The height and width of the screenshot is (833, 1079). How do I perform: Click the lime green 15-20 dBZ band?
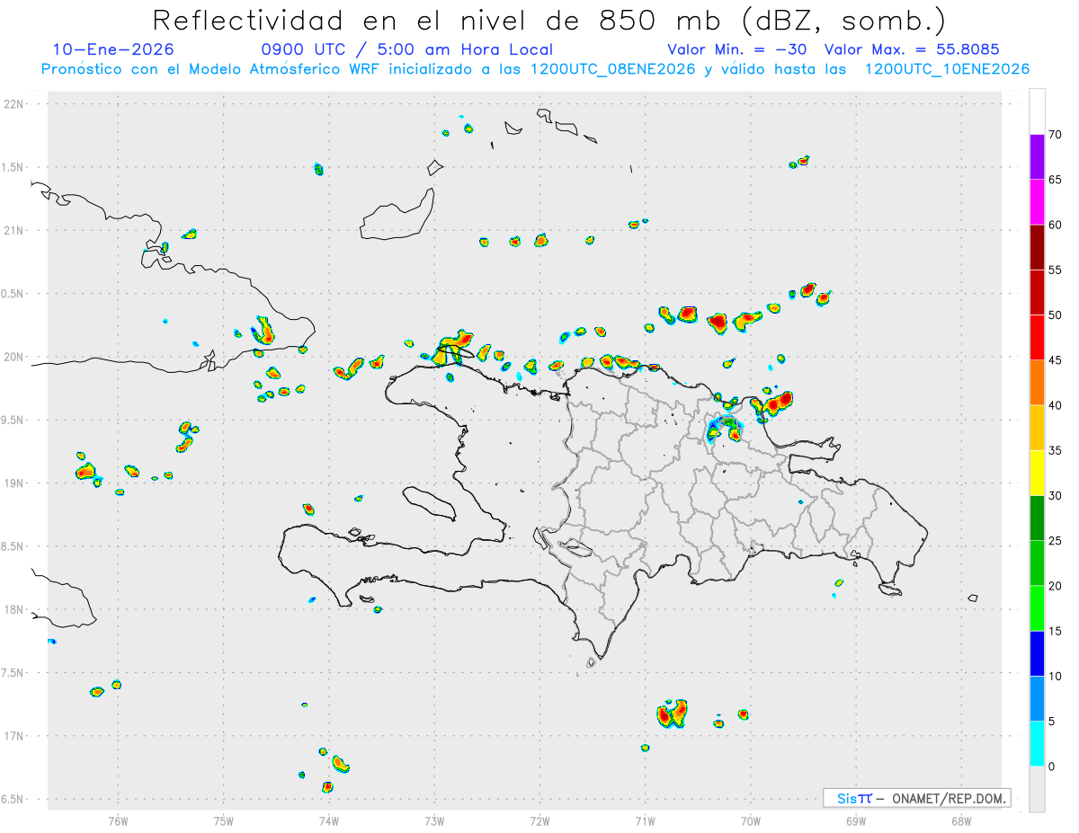click(1037, 608)
